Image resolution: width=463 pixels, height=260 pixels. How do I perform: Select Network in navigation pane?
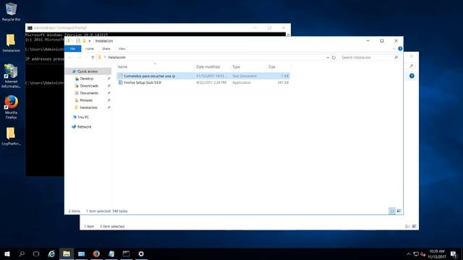pyautogui.click(x=84, y=127)
